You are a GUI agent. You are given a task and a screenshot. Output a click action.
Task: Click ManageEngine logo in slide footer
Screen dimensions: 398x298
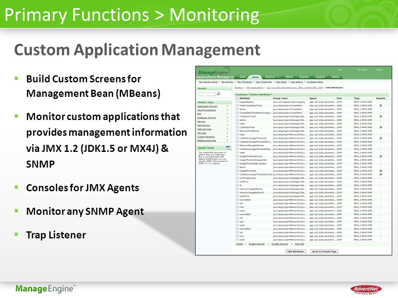(x=45, y=288)
